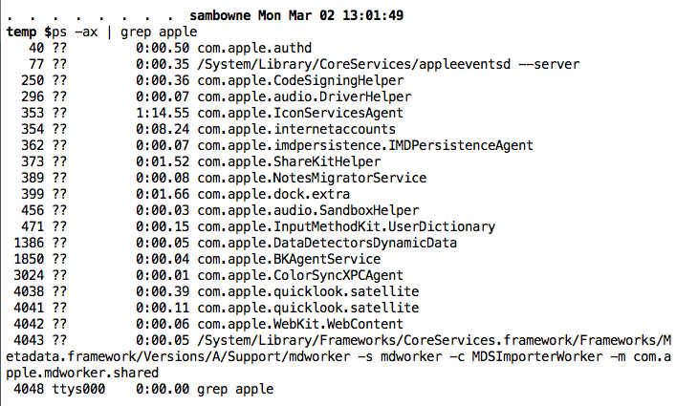676x406 pixels.
Task: Click the sambowne username in the header
Action: pyautogui.click(x=229, y=16)
